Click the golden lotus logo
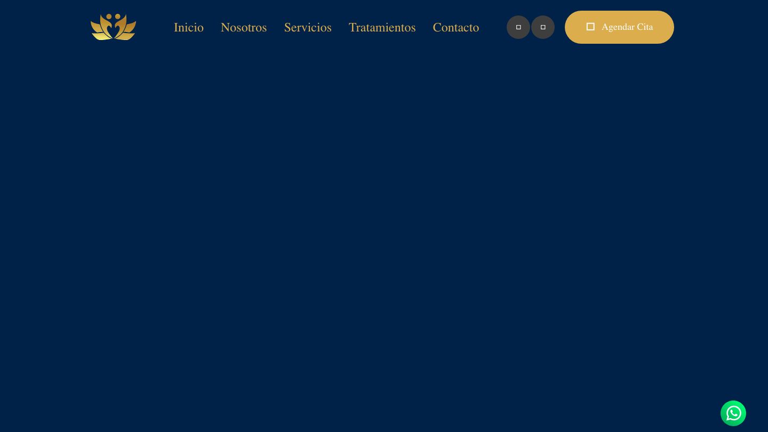 (x=113, y=27)
